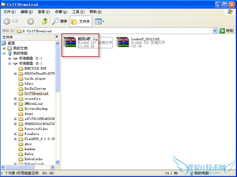Open the Back button history arrow
Screen dimensions: 237x177
point(22,21)
